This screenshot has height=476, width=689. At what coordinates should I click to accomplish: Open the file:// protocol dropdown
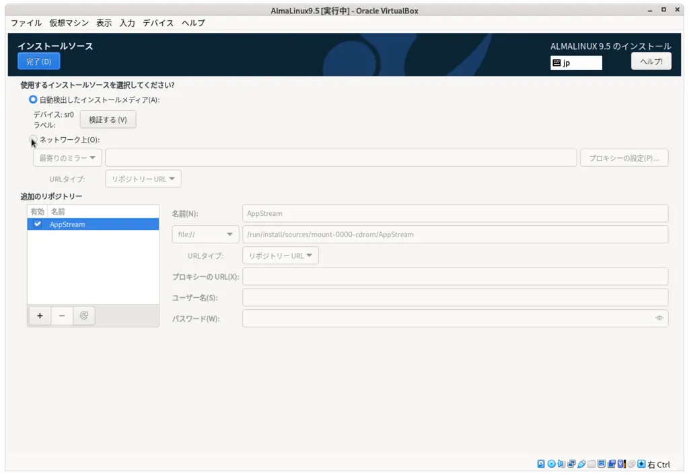(x=205, y=234)
